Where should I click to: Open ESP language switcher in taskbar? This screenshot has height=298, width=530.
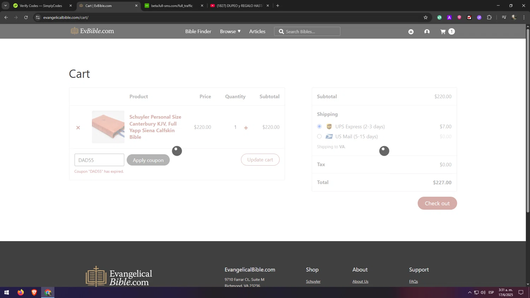coord(491,292)
